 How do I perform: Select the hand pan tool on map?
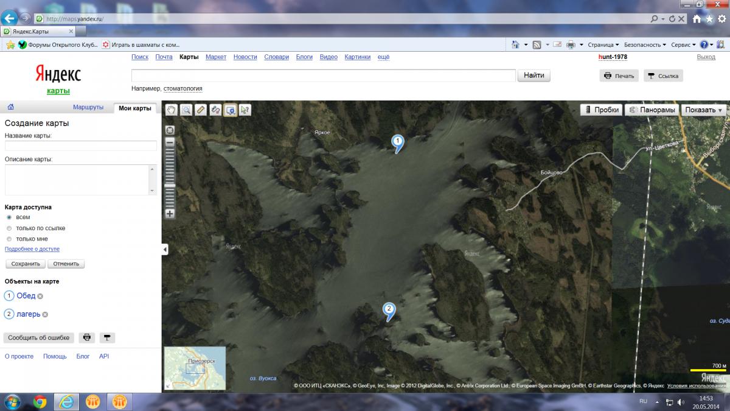172,110
